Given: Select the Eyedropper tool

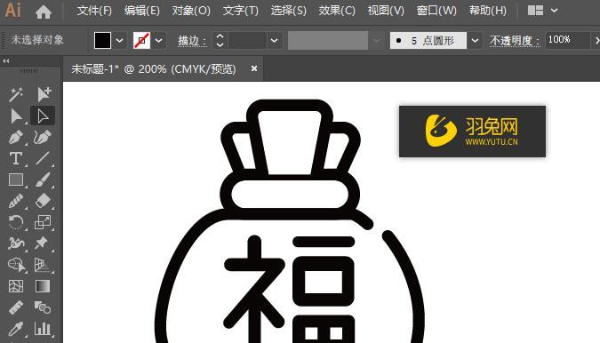Looking at the screenshot, I should [x=16, y=329].
